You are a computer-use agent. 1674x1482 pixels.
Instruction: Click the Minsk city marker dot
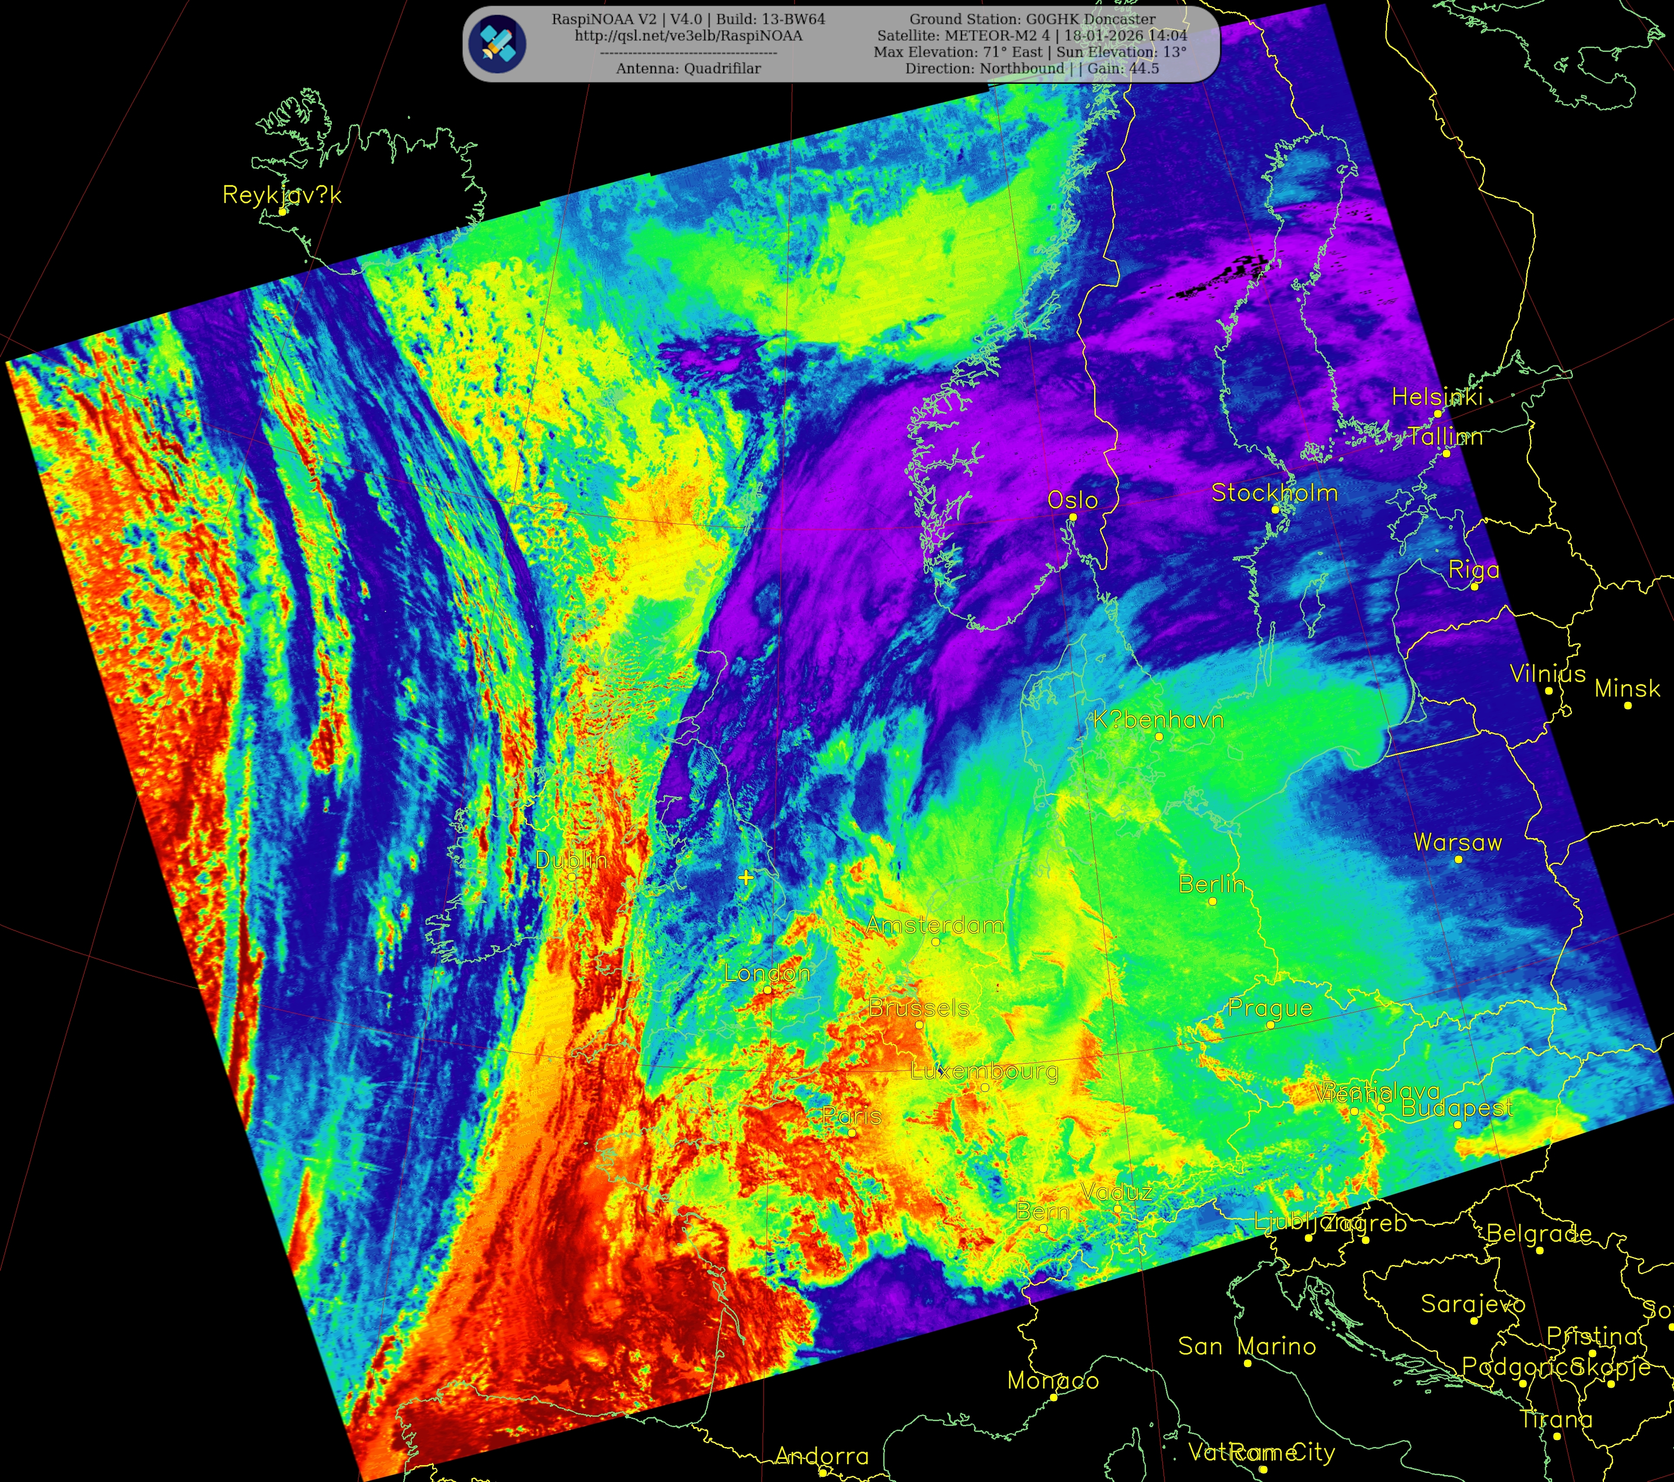1627,705
